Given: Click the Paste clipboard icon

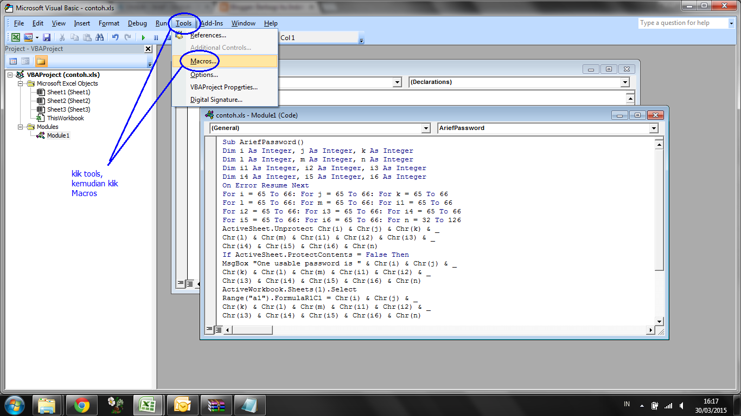Looking at the screenshot, I should 87,37.
